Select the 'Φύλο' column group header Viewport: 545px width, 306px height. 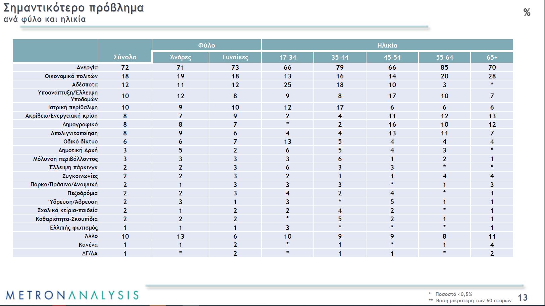[x=206, y=45]
